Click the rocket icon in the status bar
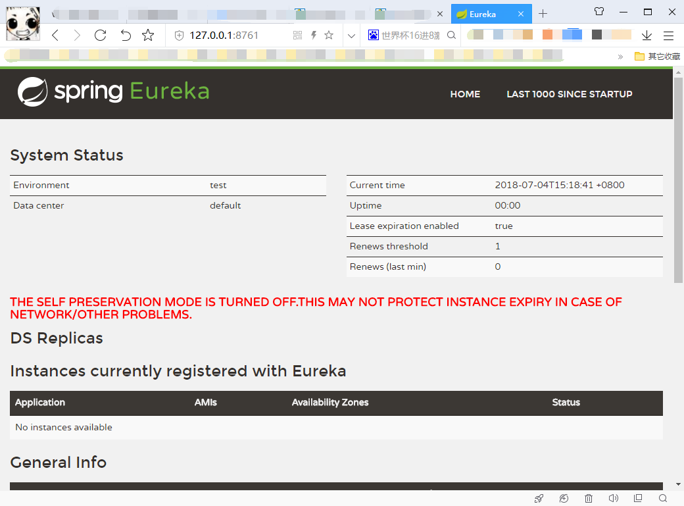Viewport: 684px width, 506px height. point(539,498)
